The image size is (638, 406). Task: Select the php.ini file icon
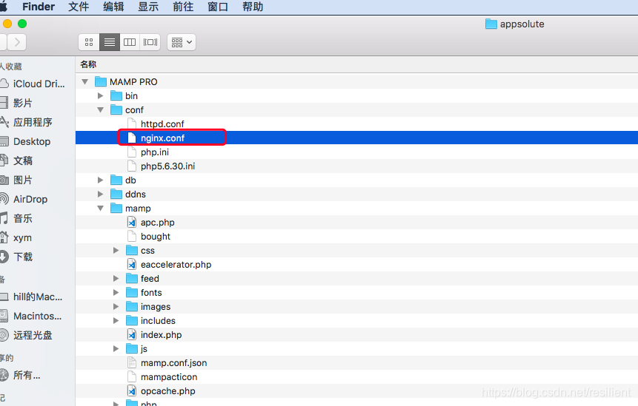click(132, 152)
